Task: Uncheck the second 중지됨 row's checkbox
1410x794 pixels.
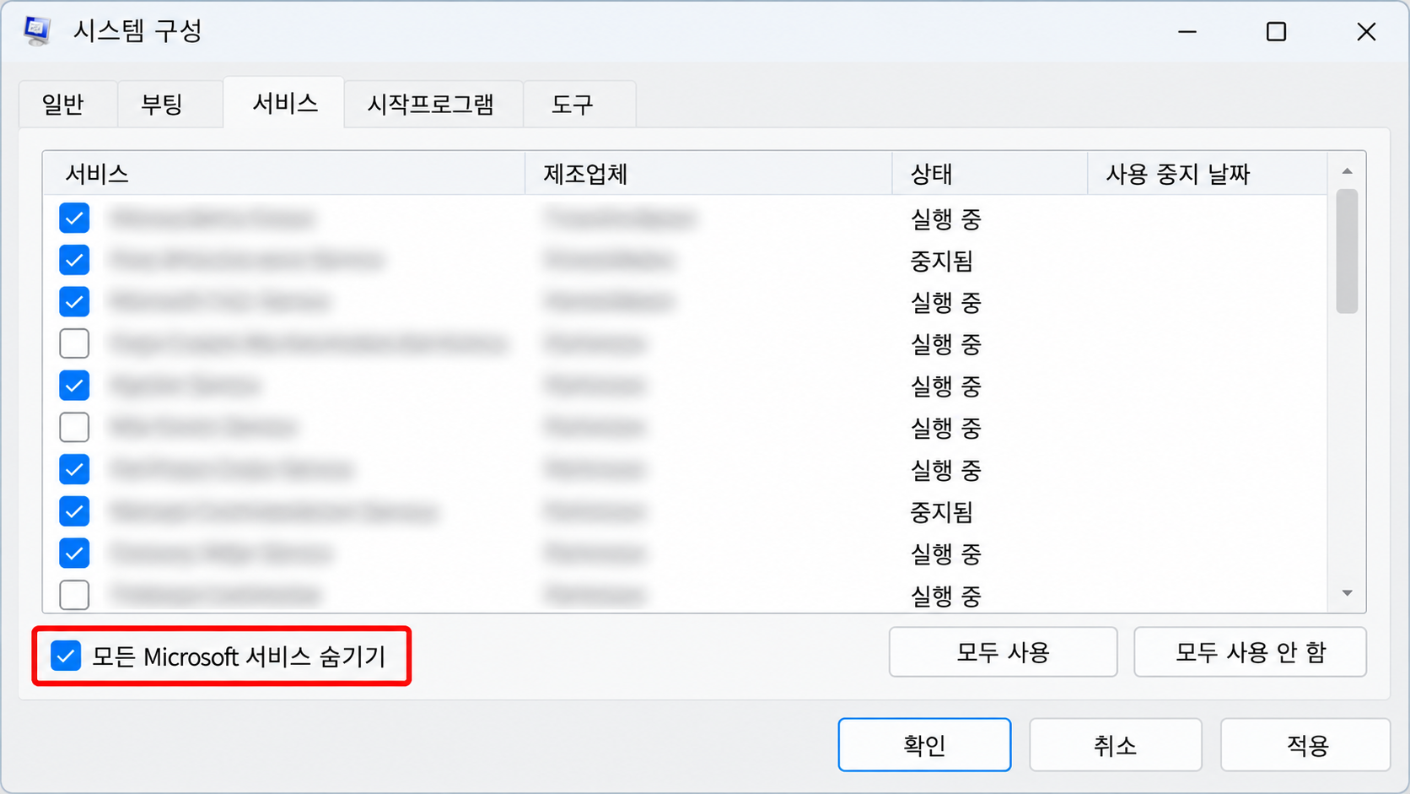Action: click(74, 511)
